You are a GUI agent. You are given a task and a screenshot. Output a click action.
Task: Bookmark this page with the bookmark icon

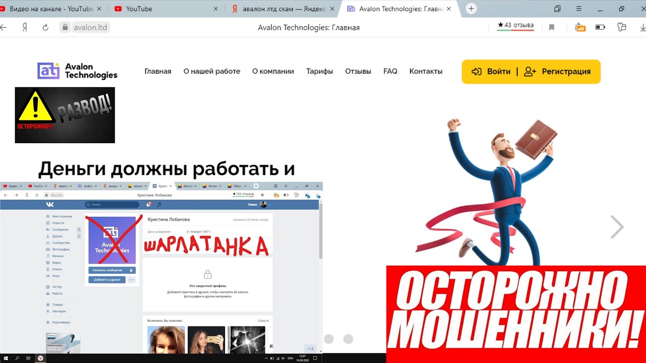coord(552,27)
